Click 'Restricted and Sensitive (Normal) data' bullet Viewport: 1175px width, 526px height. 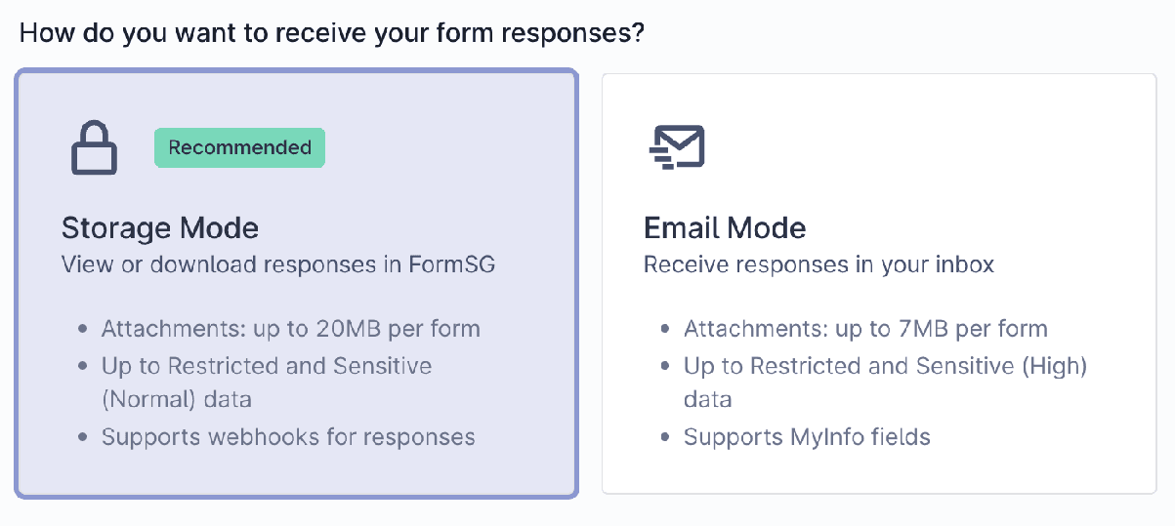267,383
